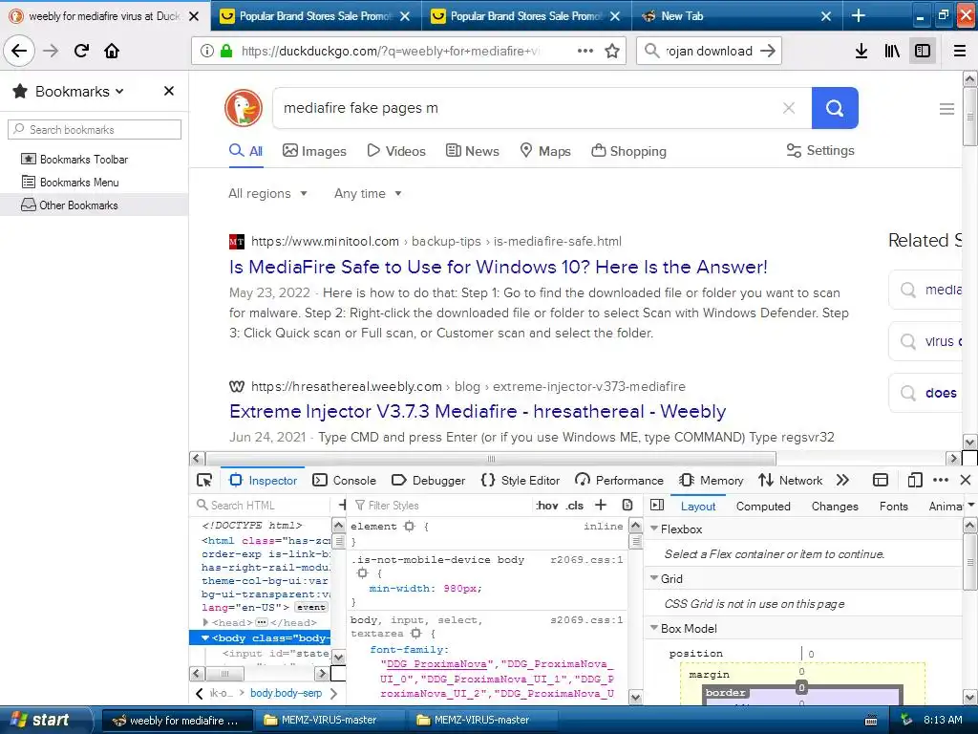Bookmark this page with the star icon
The height and width of the screenshot is (734, 978).
[x=612, y=51]
